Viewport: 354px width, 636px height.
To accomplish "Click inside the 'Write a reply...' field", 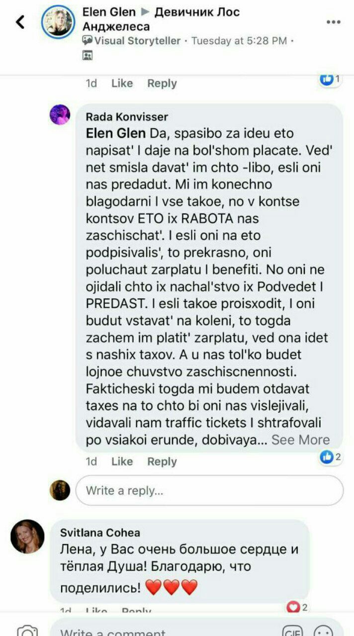I will click(209, 491).
